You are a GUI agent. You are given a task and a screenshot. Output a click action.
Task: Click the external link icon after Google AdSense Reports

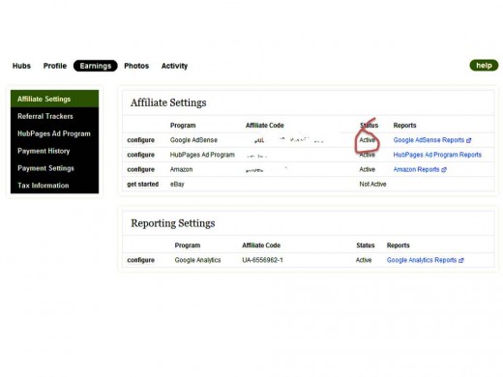coord(468,140)
